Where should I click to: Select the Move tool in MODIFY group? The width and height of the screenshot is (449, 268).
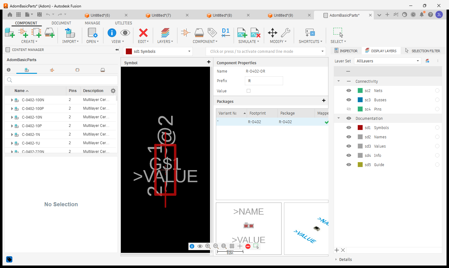pos(273,32)
